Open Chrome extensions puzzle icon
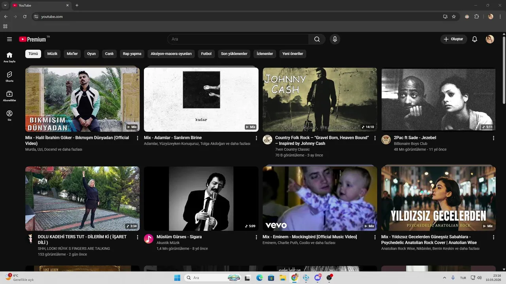This screenshot has width=506, height=284. point(476,17)
